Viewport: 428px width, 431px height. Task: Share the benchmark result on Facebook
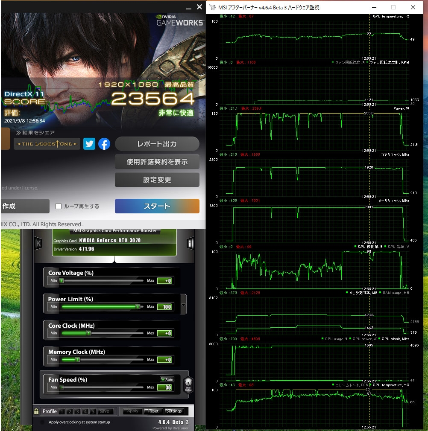(104, 144)
